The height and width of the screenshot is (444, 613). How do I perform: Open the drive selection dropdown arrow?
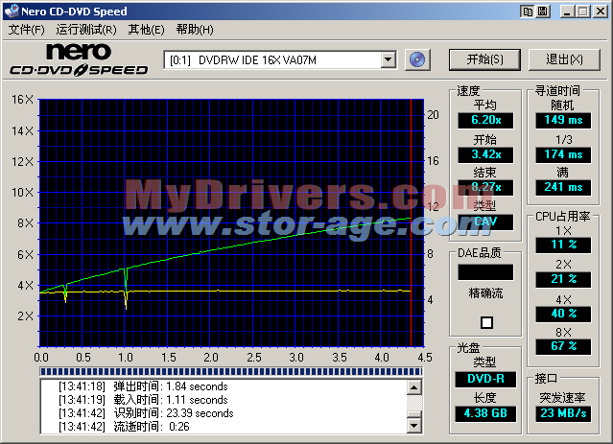click(388, 59)
